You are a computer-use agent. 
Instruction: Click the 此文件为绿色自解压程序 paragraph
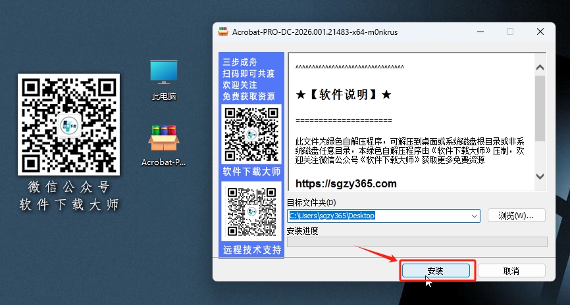click(410, 151)
